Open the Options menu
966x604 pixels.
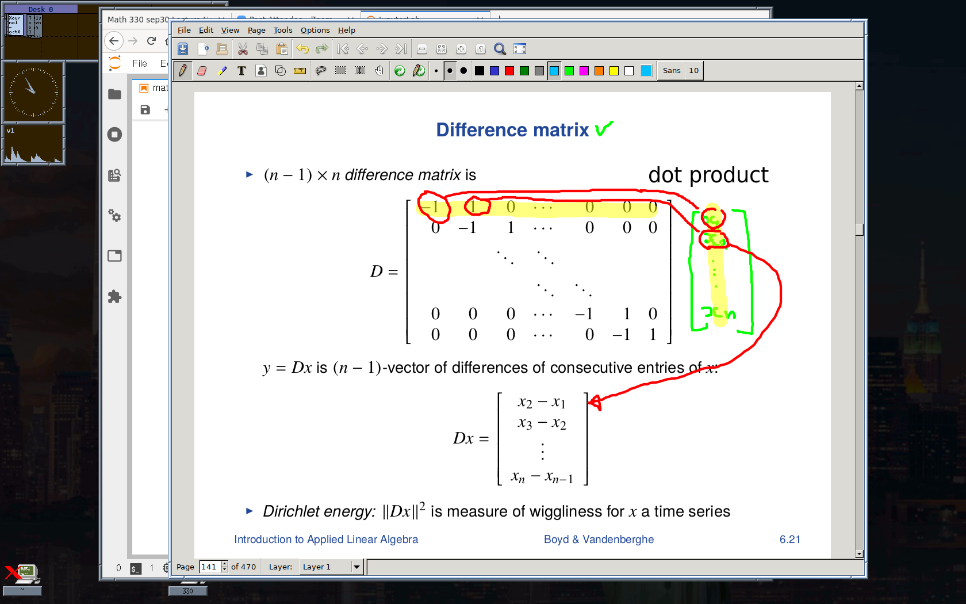[315, 30]
